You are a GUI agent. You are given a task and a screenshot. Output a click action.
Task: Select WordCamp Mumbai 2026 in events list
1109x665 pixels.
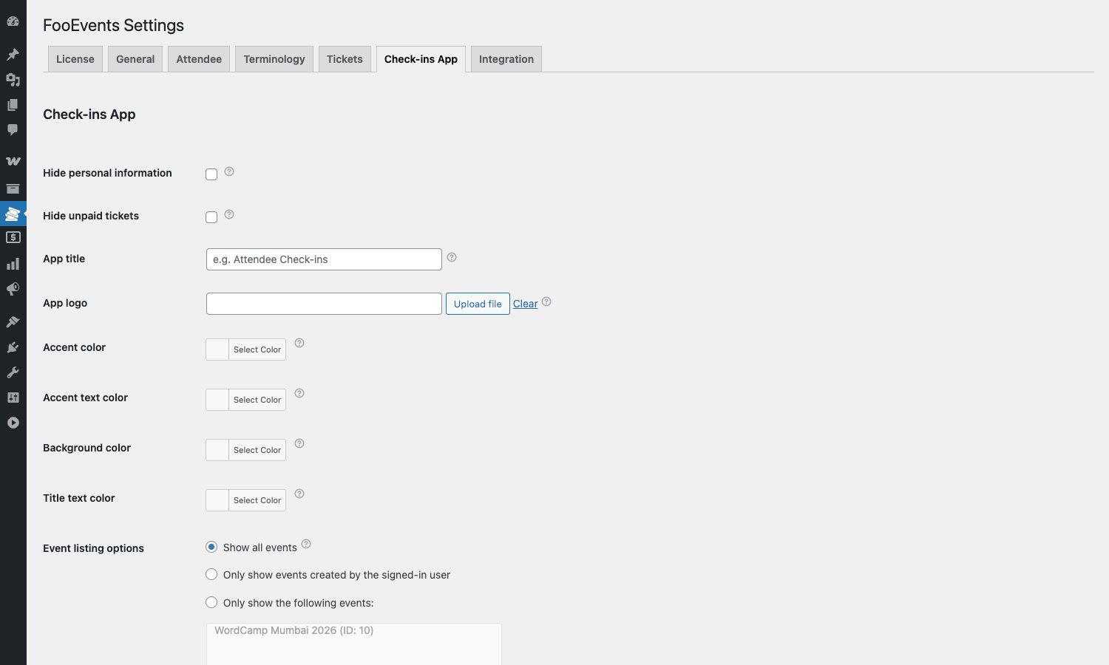pyautogui.click(x=294, y=630)
